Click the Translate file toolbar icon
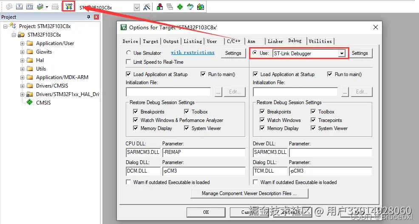Image resolution: width=419 pixels, height=224 pixels. click(9, 7)
